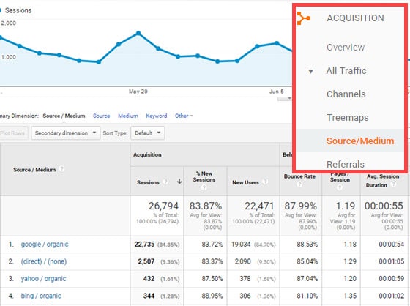
Task: Click total avg session duration 00:00:55
Action: tap(384, 206)
